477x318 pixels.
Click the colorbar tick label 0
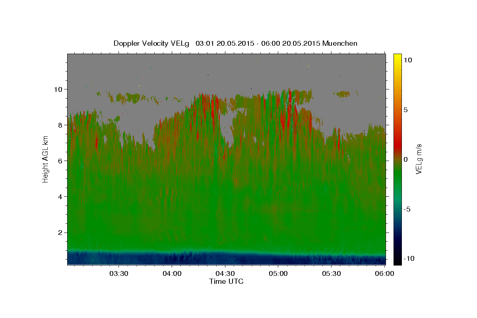(x=405, y=159)
